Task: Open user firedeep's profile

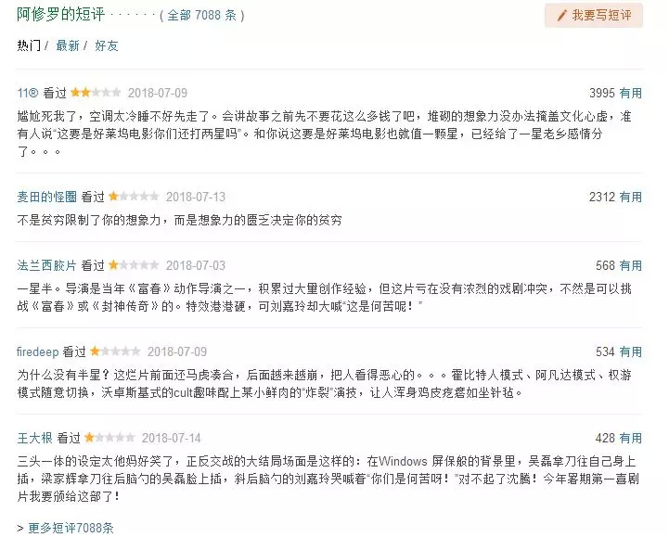Action: point(39,352)
